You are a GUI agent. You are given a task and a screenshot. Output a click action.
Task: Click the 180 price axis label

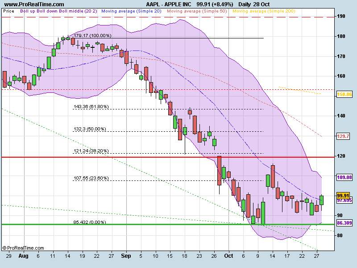point(341,37)
